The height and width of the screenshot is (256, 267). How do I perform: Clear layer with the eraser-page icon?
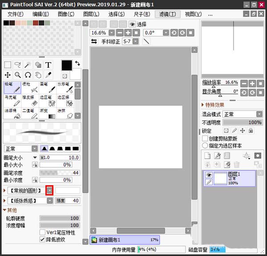pyautogui.click(x=227, y=165)
